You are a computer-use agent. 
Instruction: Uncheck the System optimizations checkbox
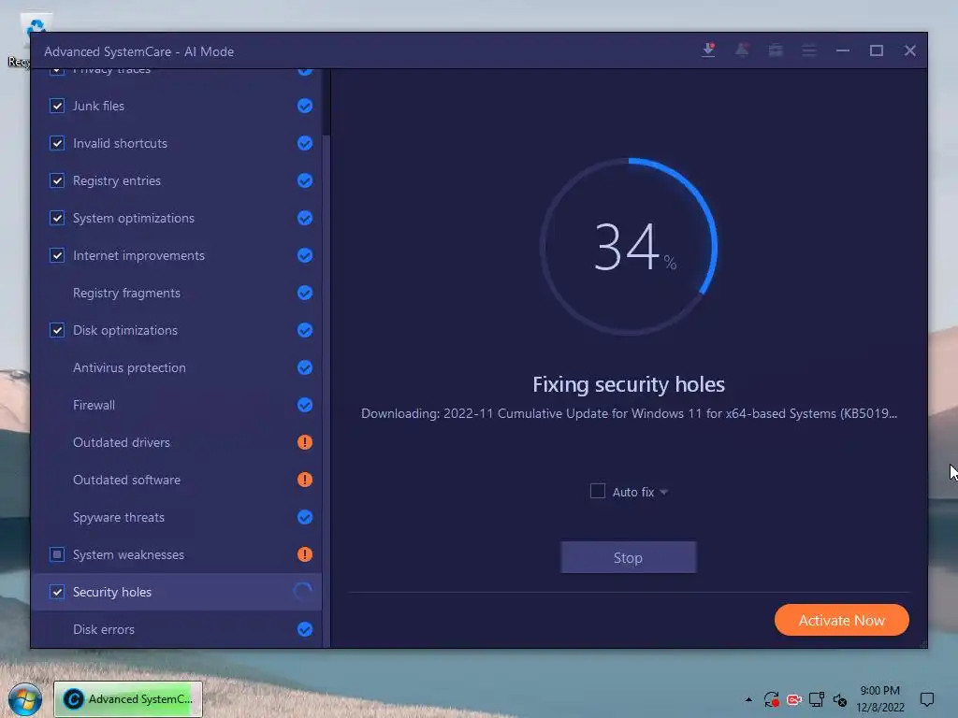(57, 218)
